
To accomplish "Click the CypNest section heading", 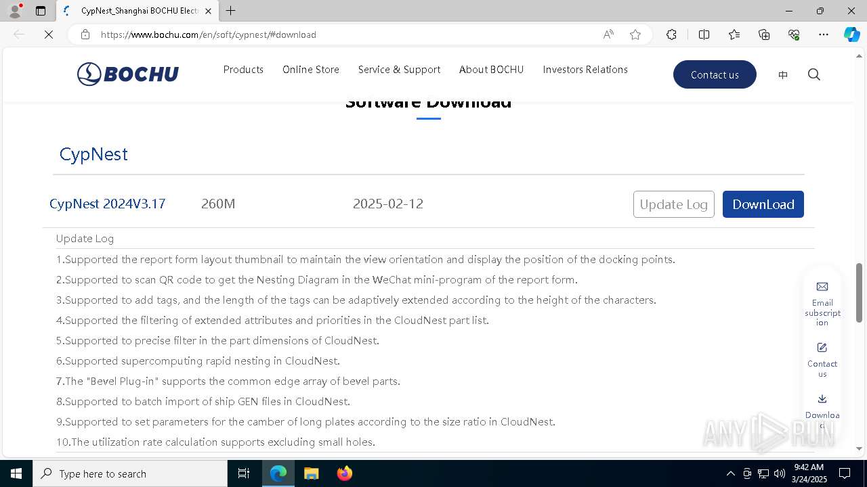I will point(93,154).
